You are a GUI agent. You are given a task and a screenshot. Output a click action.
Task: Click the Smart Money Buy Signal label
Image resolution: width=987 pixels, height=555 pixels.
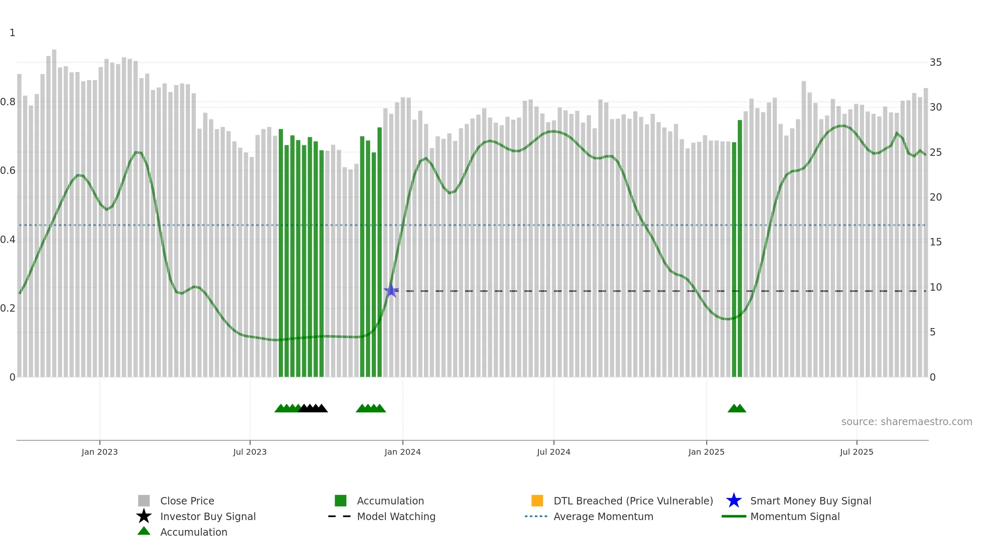[x=811, y=501]
